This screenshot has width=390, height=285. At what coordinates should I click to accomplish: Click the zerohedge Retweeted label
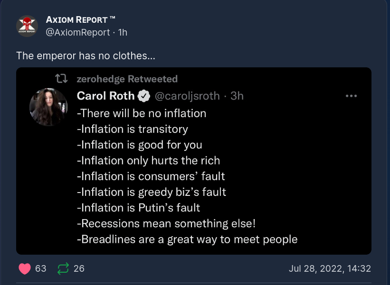[x=127, y=79]
